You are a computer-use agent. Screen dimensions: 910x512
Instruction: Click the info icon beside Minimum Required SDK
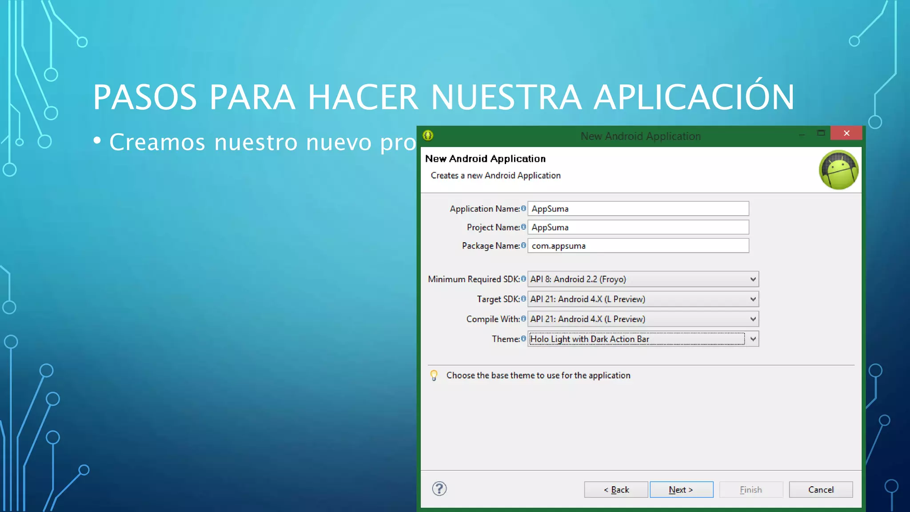523,279
